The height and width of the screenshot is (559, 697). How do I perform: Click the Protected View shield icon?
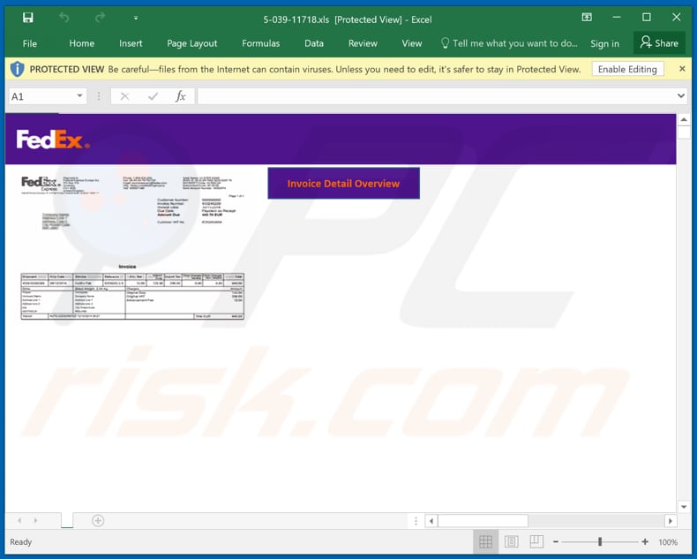(17, 69)
